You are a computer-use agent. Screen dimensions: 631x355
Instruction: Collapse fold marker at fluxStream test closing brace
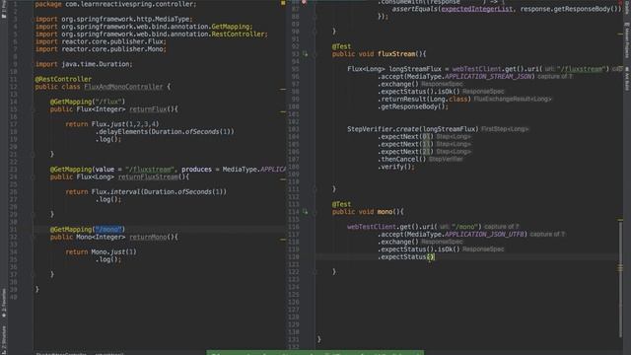point(315,189)
